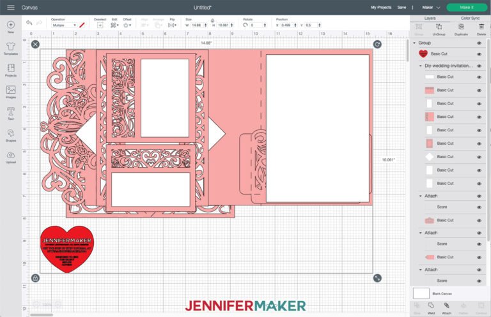Hide the third Attach group
Screen dimensions: 491x317
(x=479, y=270)
